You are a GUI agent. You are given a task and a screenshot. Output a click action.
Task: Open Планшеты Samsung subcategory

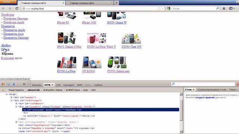coord(16,38)
